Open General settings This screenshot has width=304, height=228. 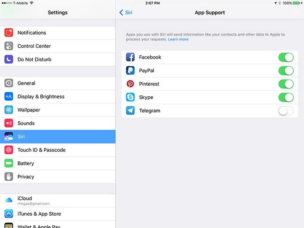[58, 83]
